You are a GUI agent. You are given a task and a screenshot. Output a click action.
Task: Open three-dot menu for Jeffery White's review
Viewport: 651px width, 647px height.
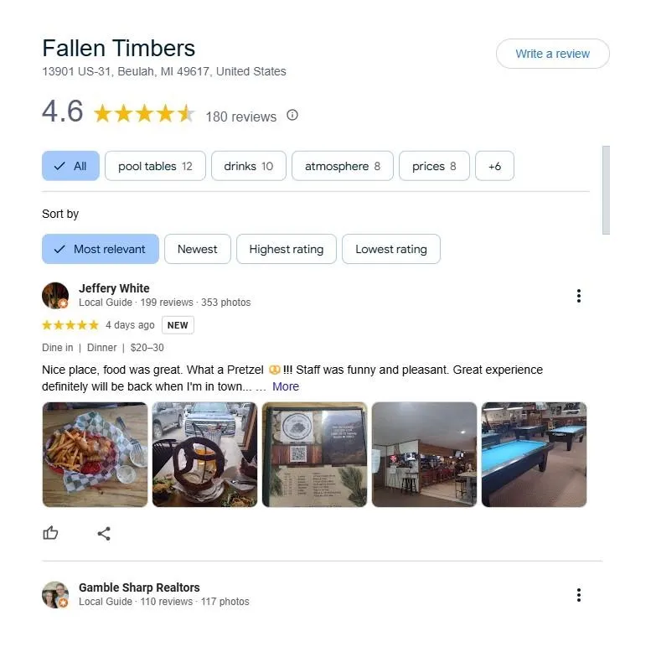[x=578, y=296]
